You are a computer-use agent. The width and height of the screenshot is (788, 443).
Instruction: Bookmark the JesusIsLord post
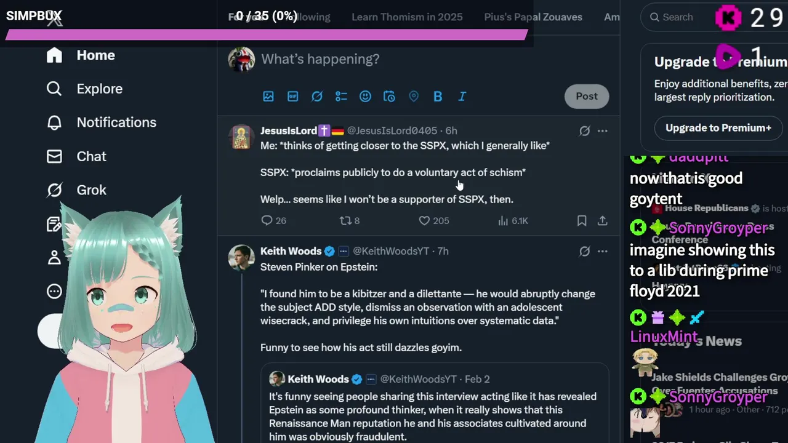582,220
